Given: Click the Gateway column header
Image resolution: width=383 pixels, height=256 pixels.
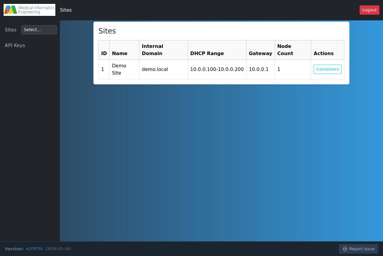Looking at the screenshot, I should 260,53.
